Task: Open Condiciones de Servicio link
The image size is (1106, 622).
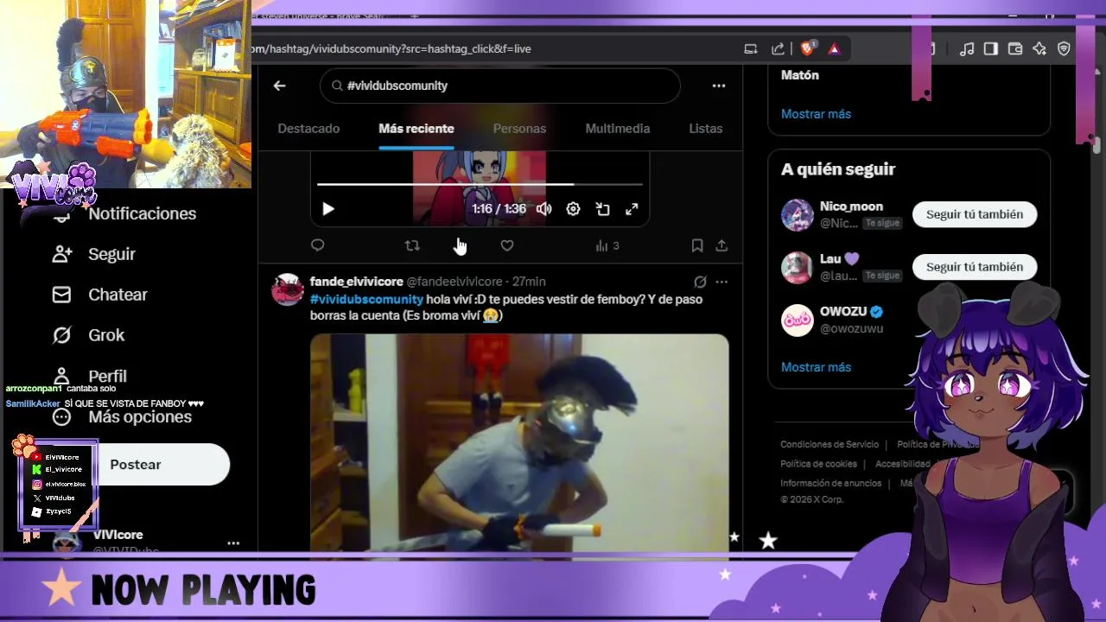Action: [x=829, y=444]
